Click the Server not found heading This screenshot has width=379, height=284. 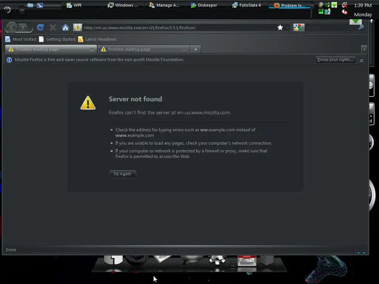(x=135, y=99)
